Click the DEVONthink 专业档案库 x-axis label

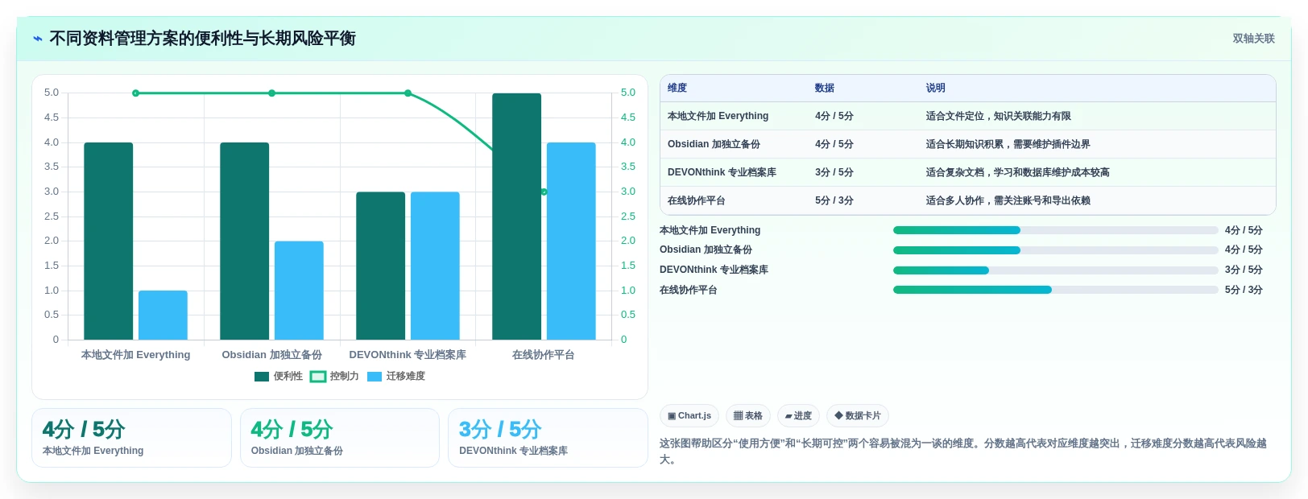(408, 355)
